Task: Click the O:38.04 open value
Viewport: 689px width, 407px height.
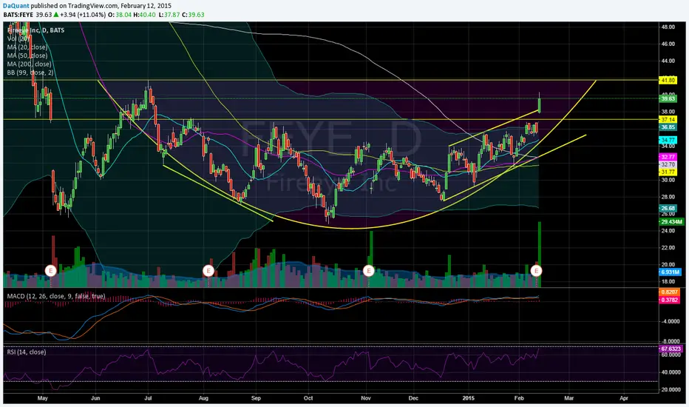Action: pyautogui.click(x=120, y=15)
